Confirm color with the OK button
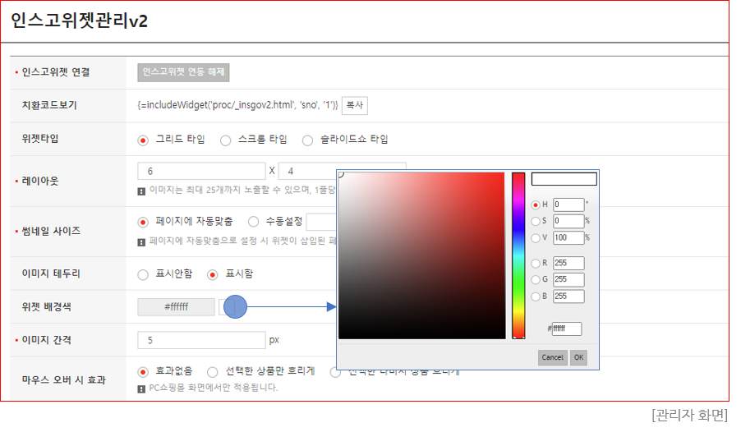741x432 pixels. (x=578, y=357)
